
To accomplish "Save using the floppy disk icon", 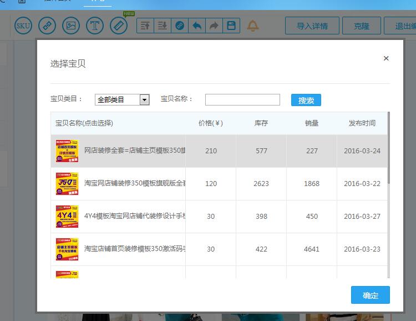I will click(231, 26).
